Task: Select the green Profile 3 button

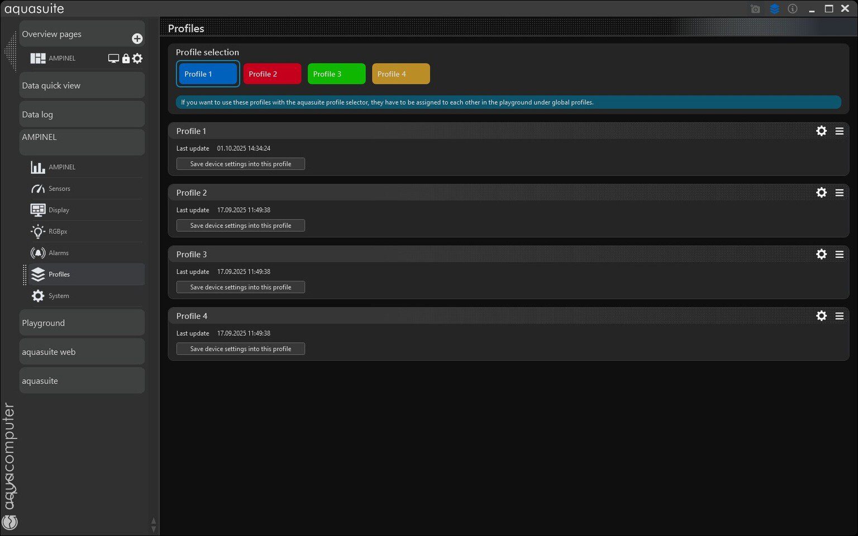Action: pos(336,74)
